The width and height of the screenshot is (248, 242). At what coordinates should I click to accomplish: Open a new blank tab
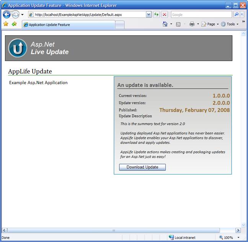[x=120, y=25]
